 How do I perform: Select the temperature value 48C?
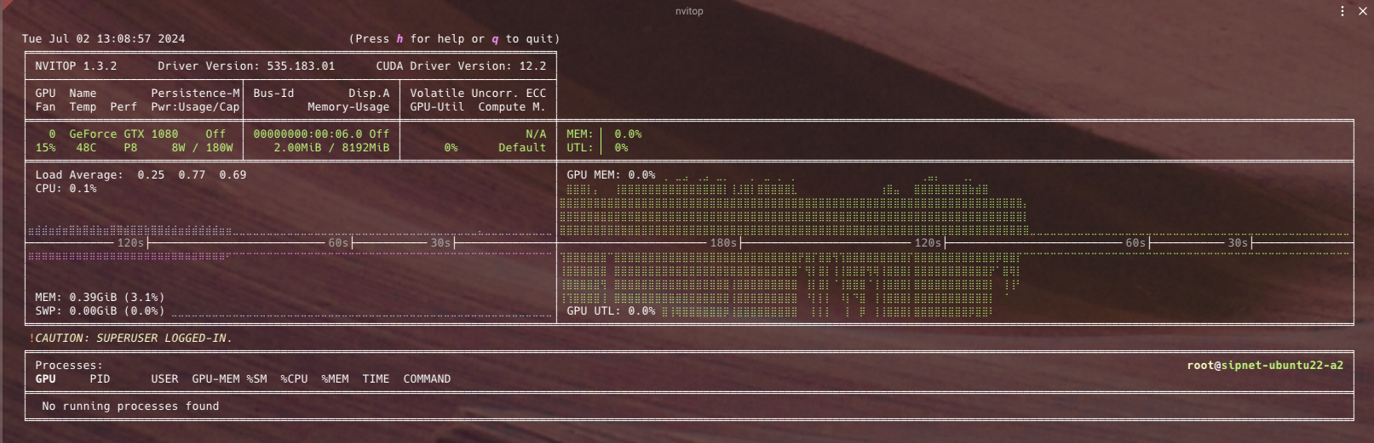tap(86, 148)
